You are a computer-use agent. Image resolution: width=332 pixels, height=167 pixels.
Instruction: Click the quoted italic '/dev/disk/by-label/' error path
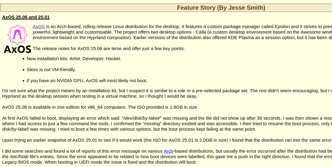pyautogui.click(x=142, y=118)
